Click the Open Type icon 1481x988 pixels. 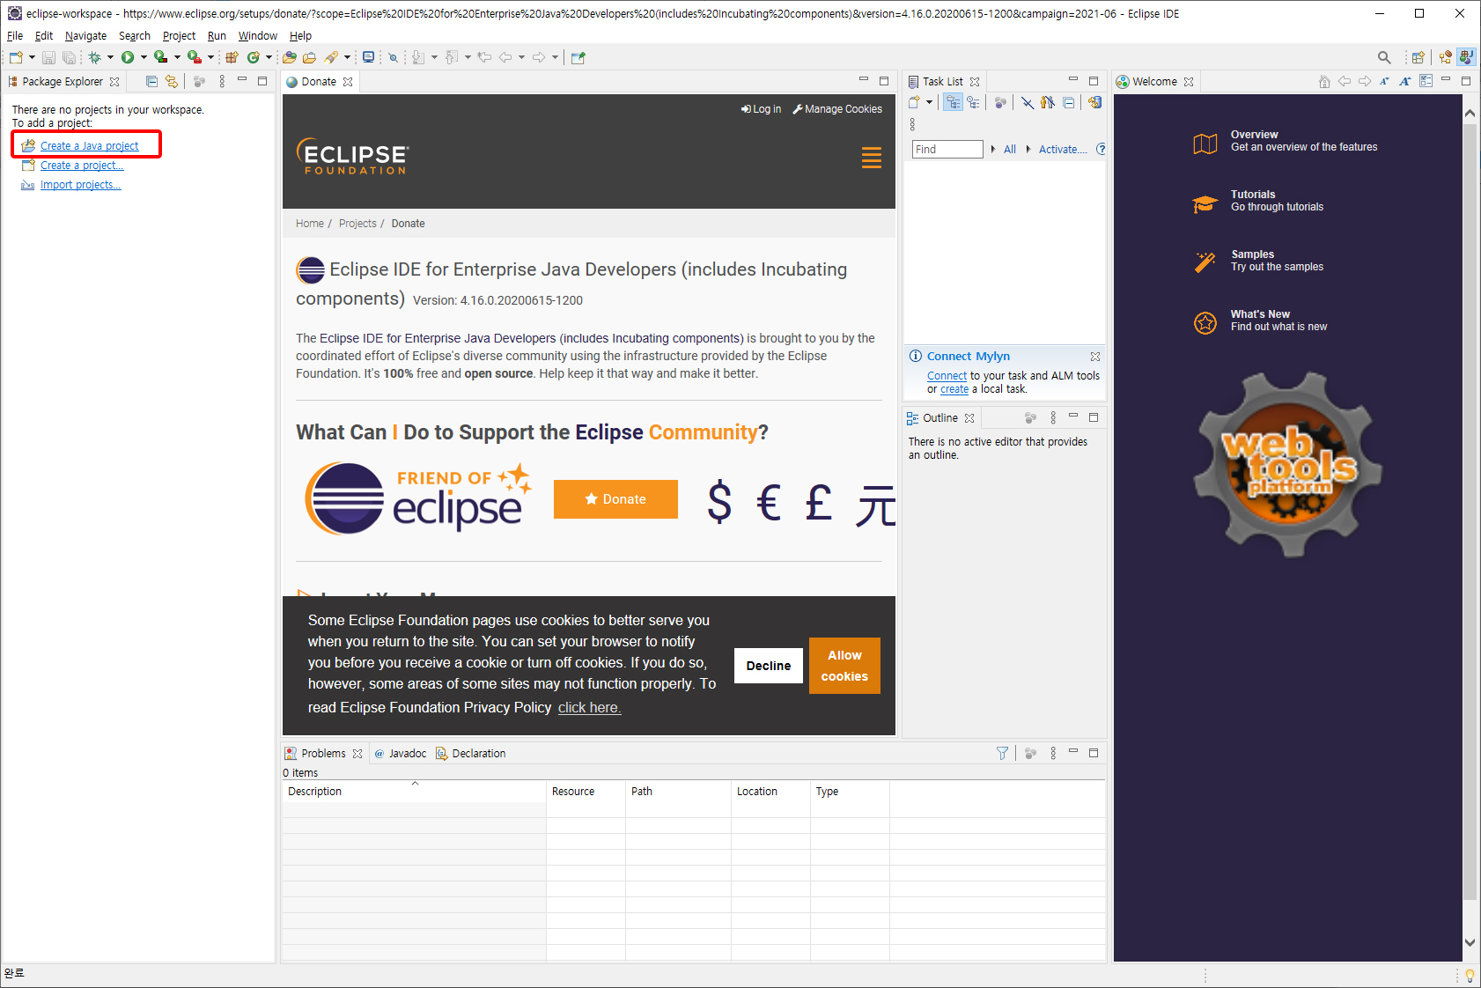coord(290,57)
